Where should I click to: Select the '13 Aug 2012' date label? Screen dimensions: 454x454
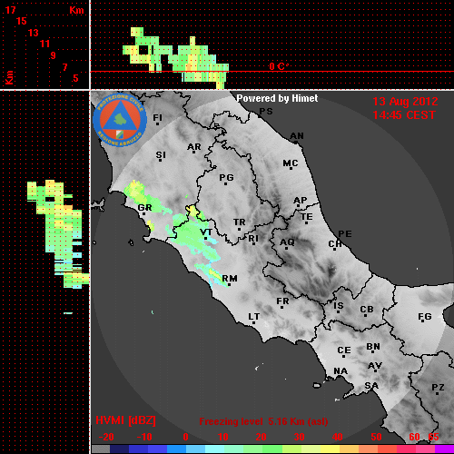405,102
